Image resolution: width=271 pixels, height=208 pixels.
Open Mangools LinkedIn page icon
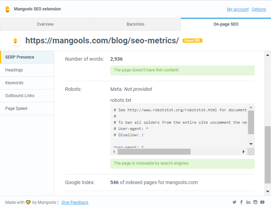point(248,202)
